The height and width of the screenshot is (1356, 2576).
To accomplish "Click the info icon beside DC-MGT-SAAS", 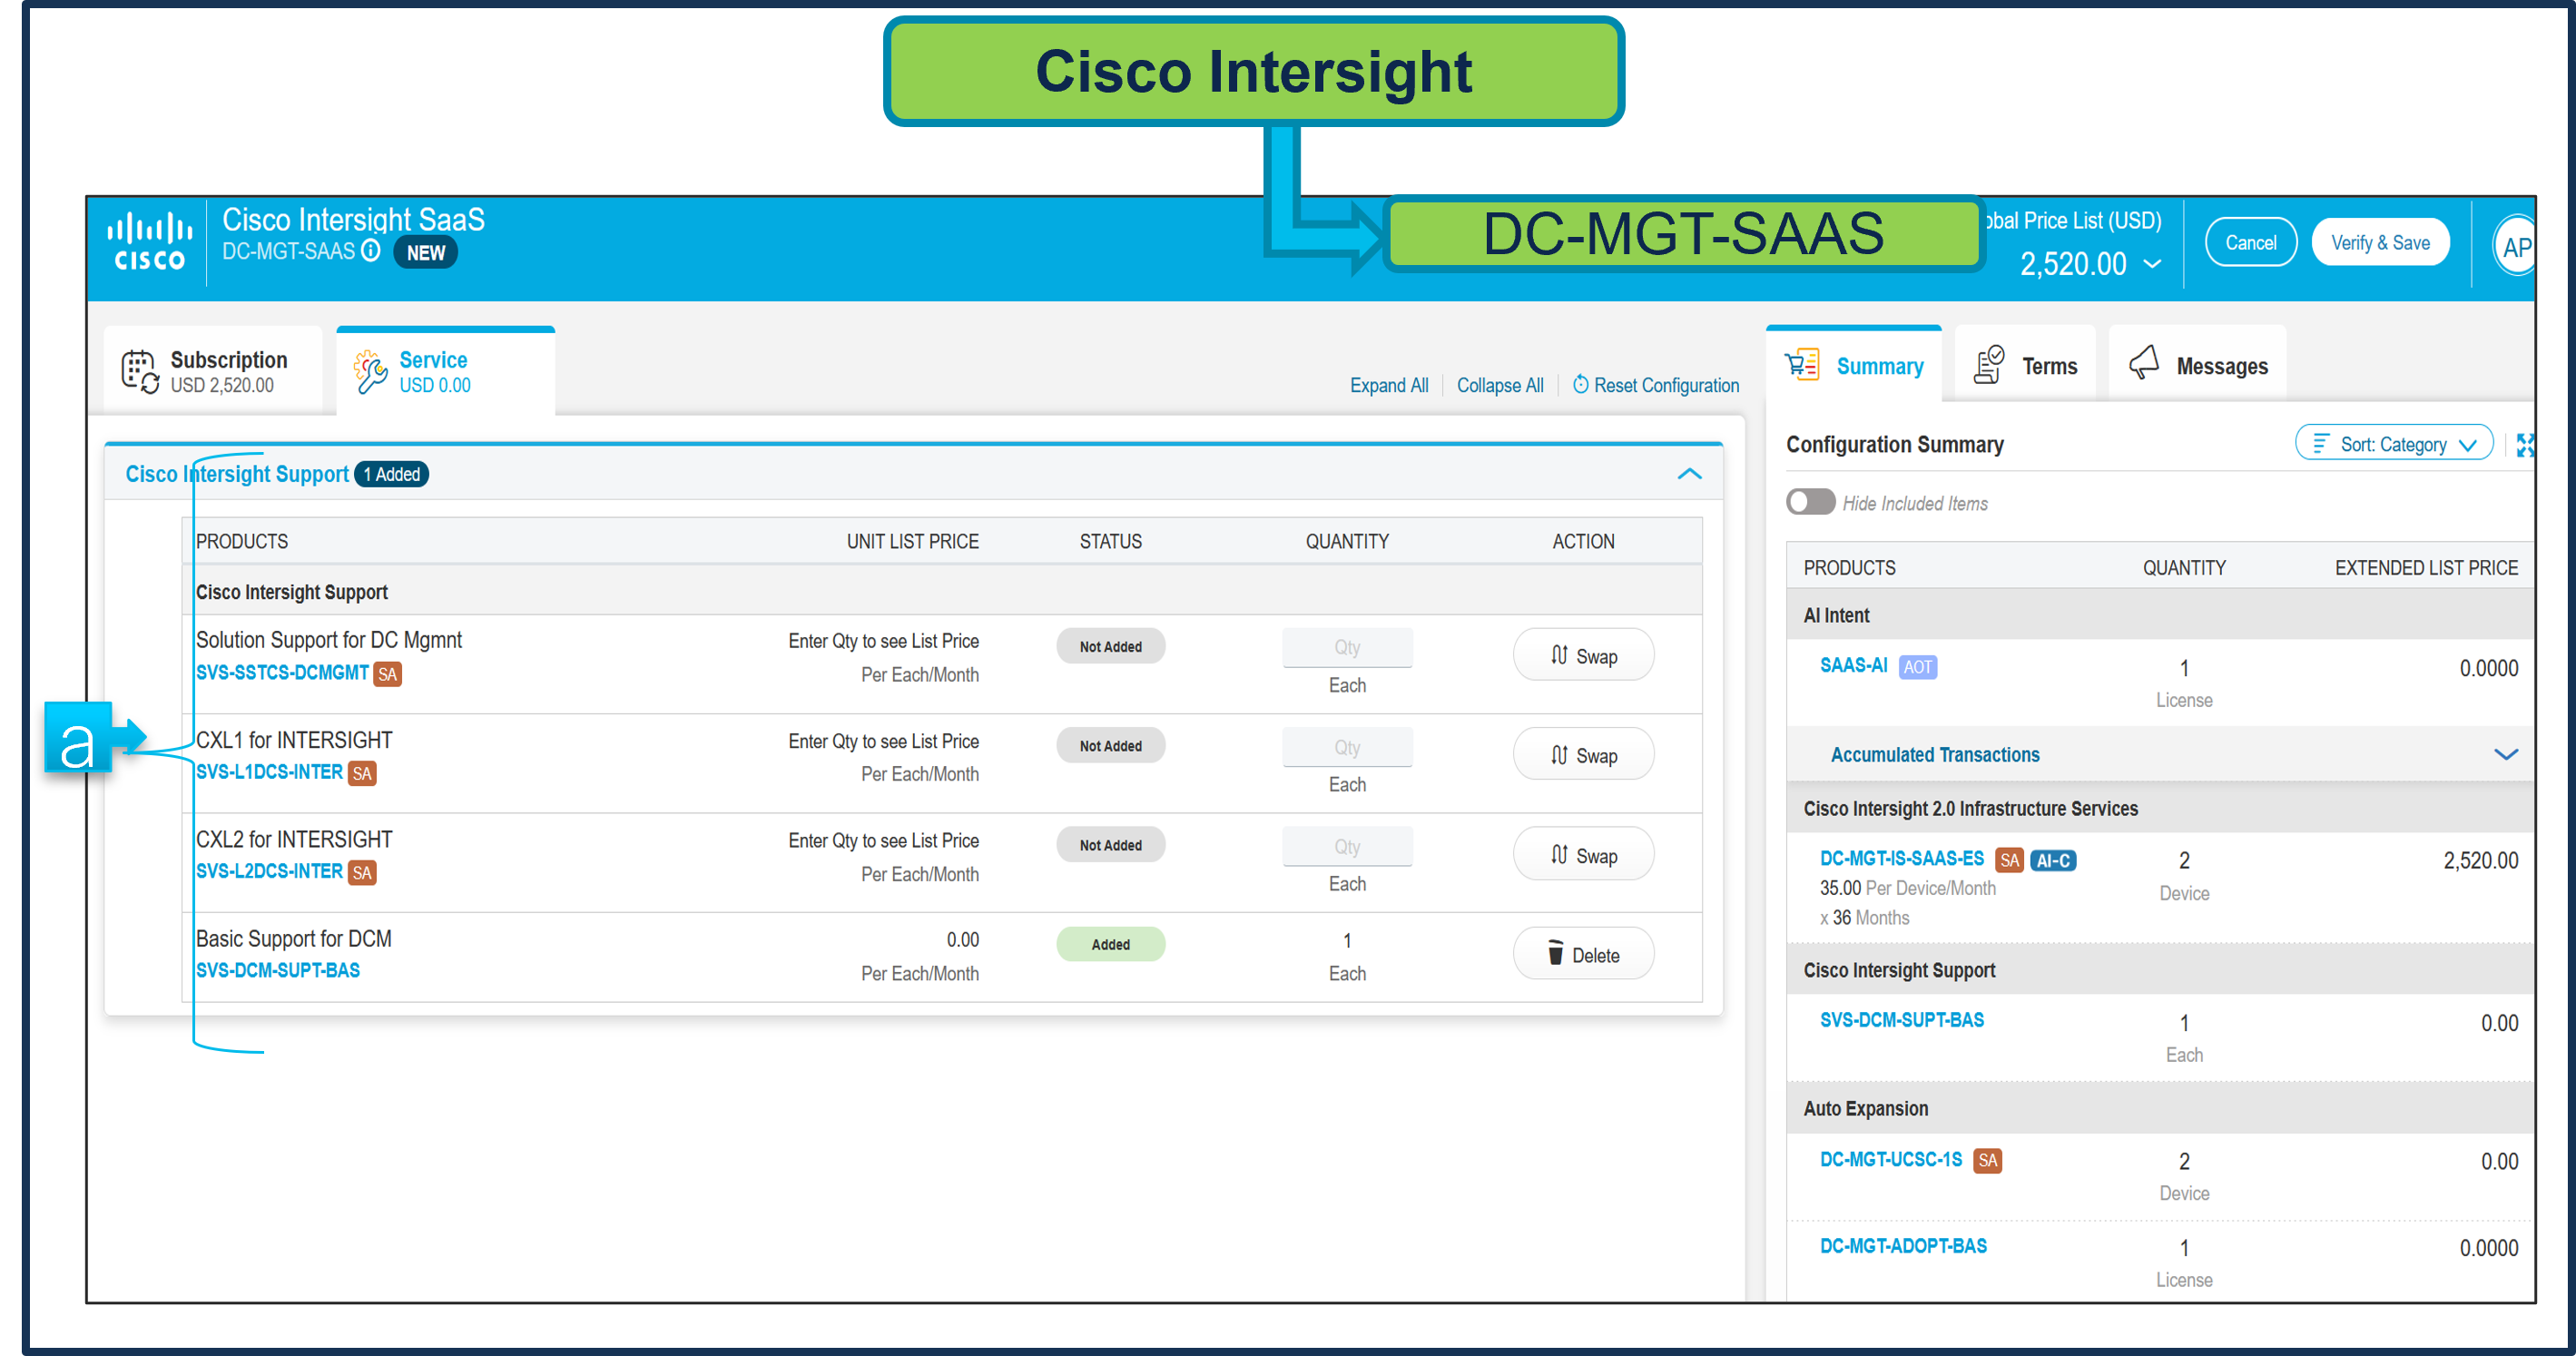I will [371, 250].
